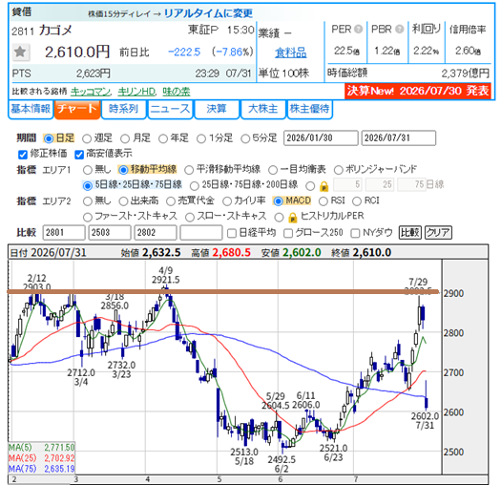Select RCI indicator radio
Image resolution: width=501 pixels, height=485 pixels.
357,201
